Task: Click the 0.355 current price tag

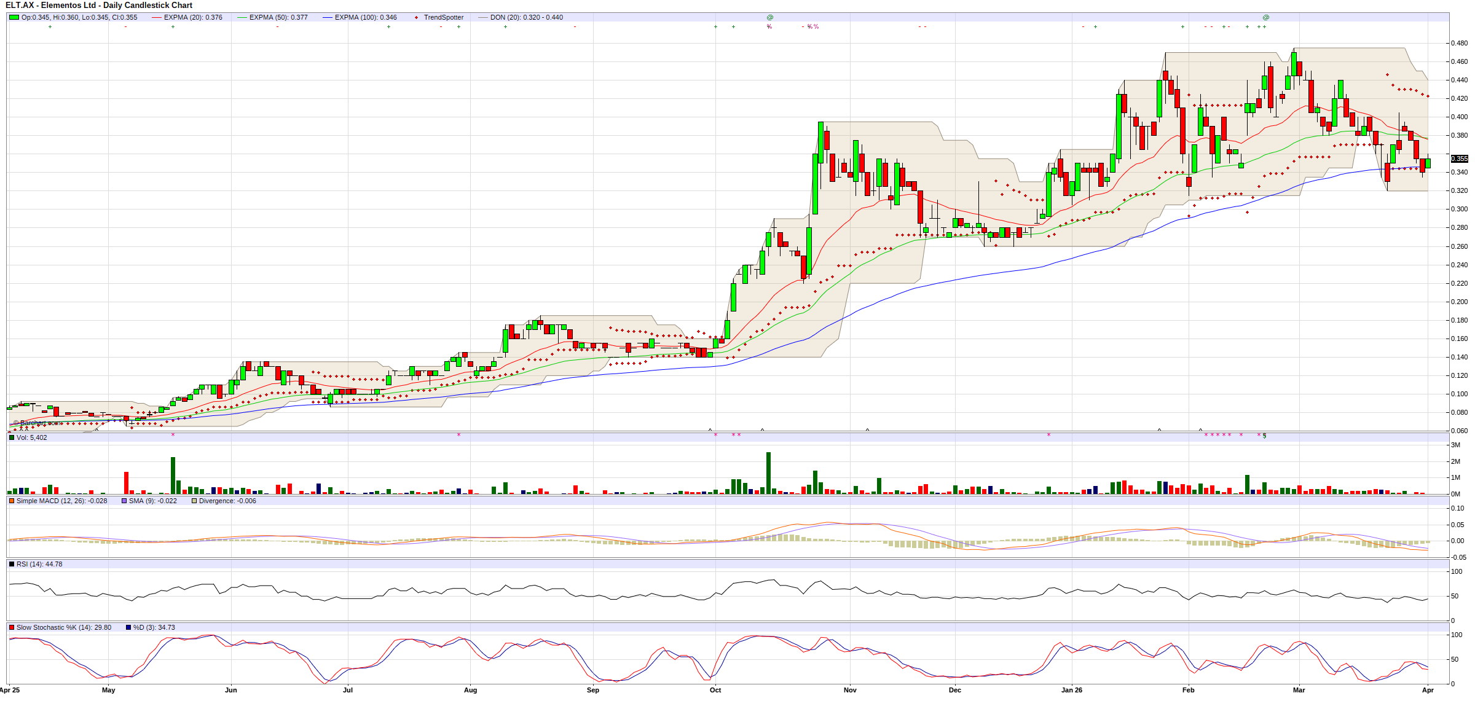Action: (1458, 159)
